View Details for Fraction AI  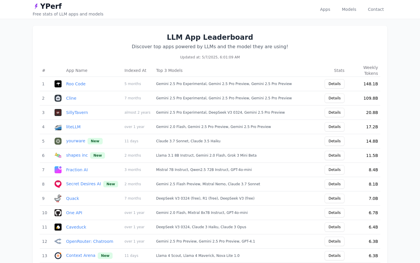[335, 170]
